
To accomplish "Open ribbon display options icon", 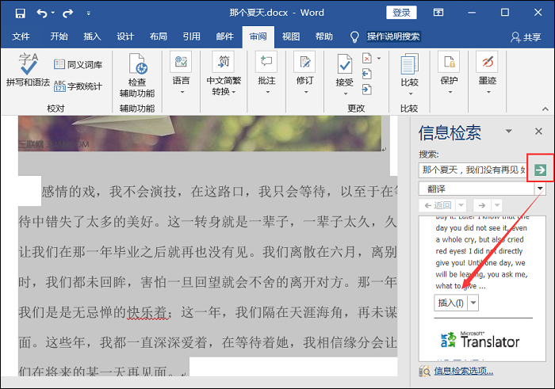I will click(x=438, y=13).
